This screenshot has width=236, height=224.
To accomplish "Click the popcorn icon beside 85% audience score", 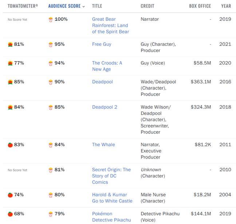I will (51, 107).
